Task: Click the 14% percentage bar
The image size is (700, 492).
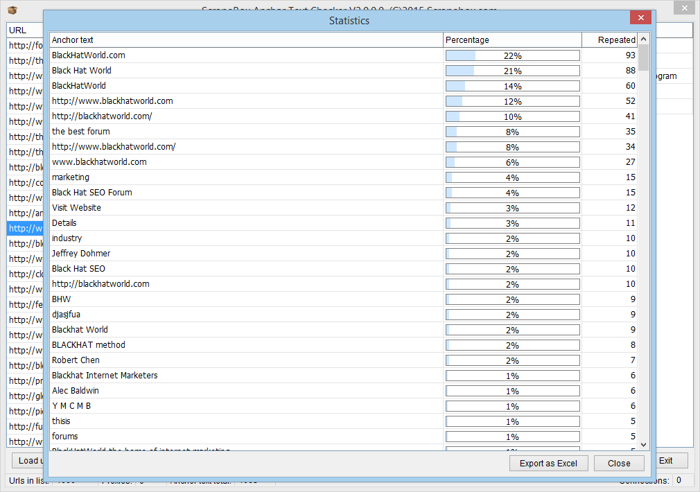Action: pyautogui.click(x=512, y=86)
